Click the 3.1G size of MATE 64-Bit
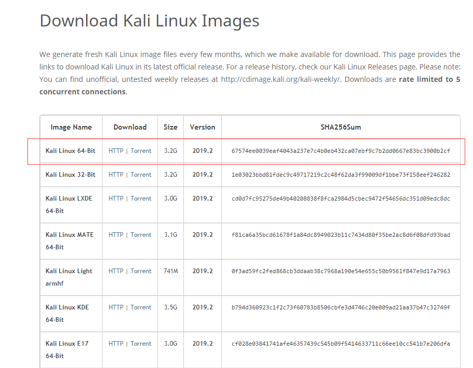 click(x=171, y=235)
